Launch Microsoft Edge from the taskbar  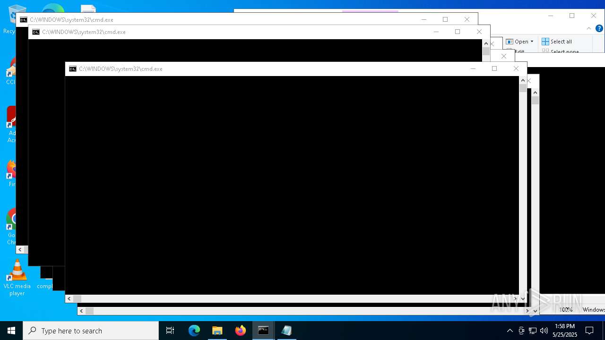[194, 331]
